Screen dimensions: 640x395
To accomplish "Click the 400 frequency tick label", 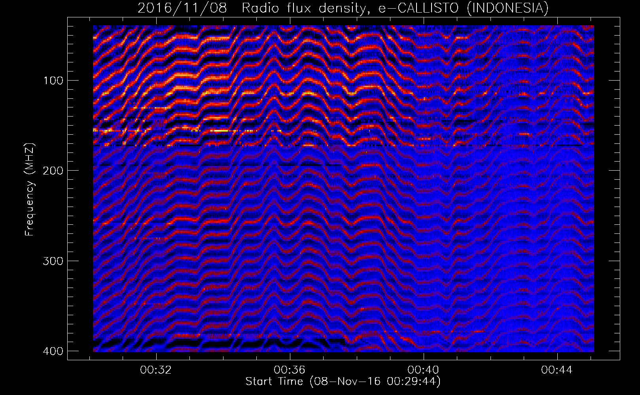I will pos(53,351).
